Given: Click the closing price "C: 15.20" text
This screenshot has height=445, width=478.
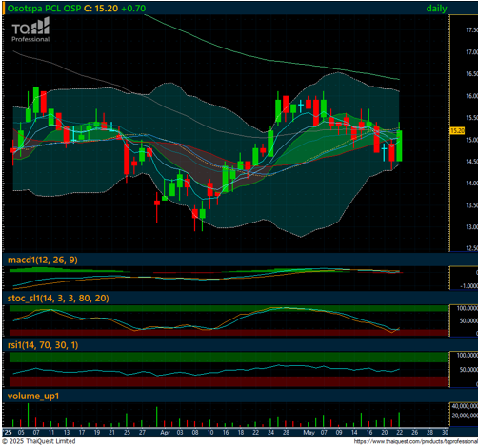Looking at the screenshot, I should 101,9.
